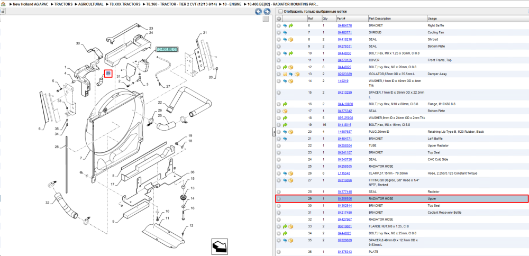The height and width of the screenshot is (256, 529).
Task: Click the note icon for ref 13
Action: tap(285, 74)
